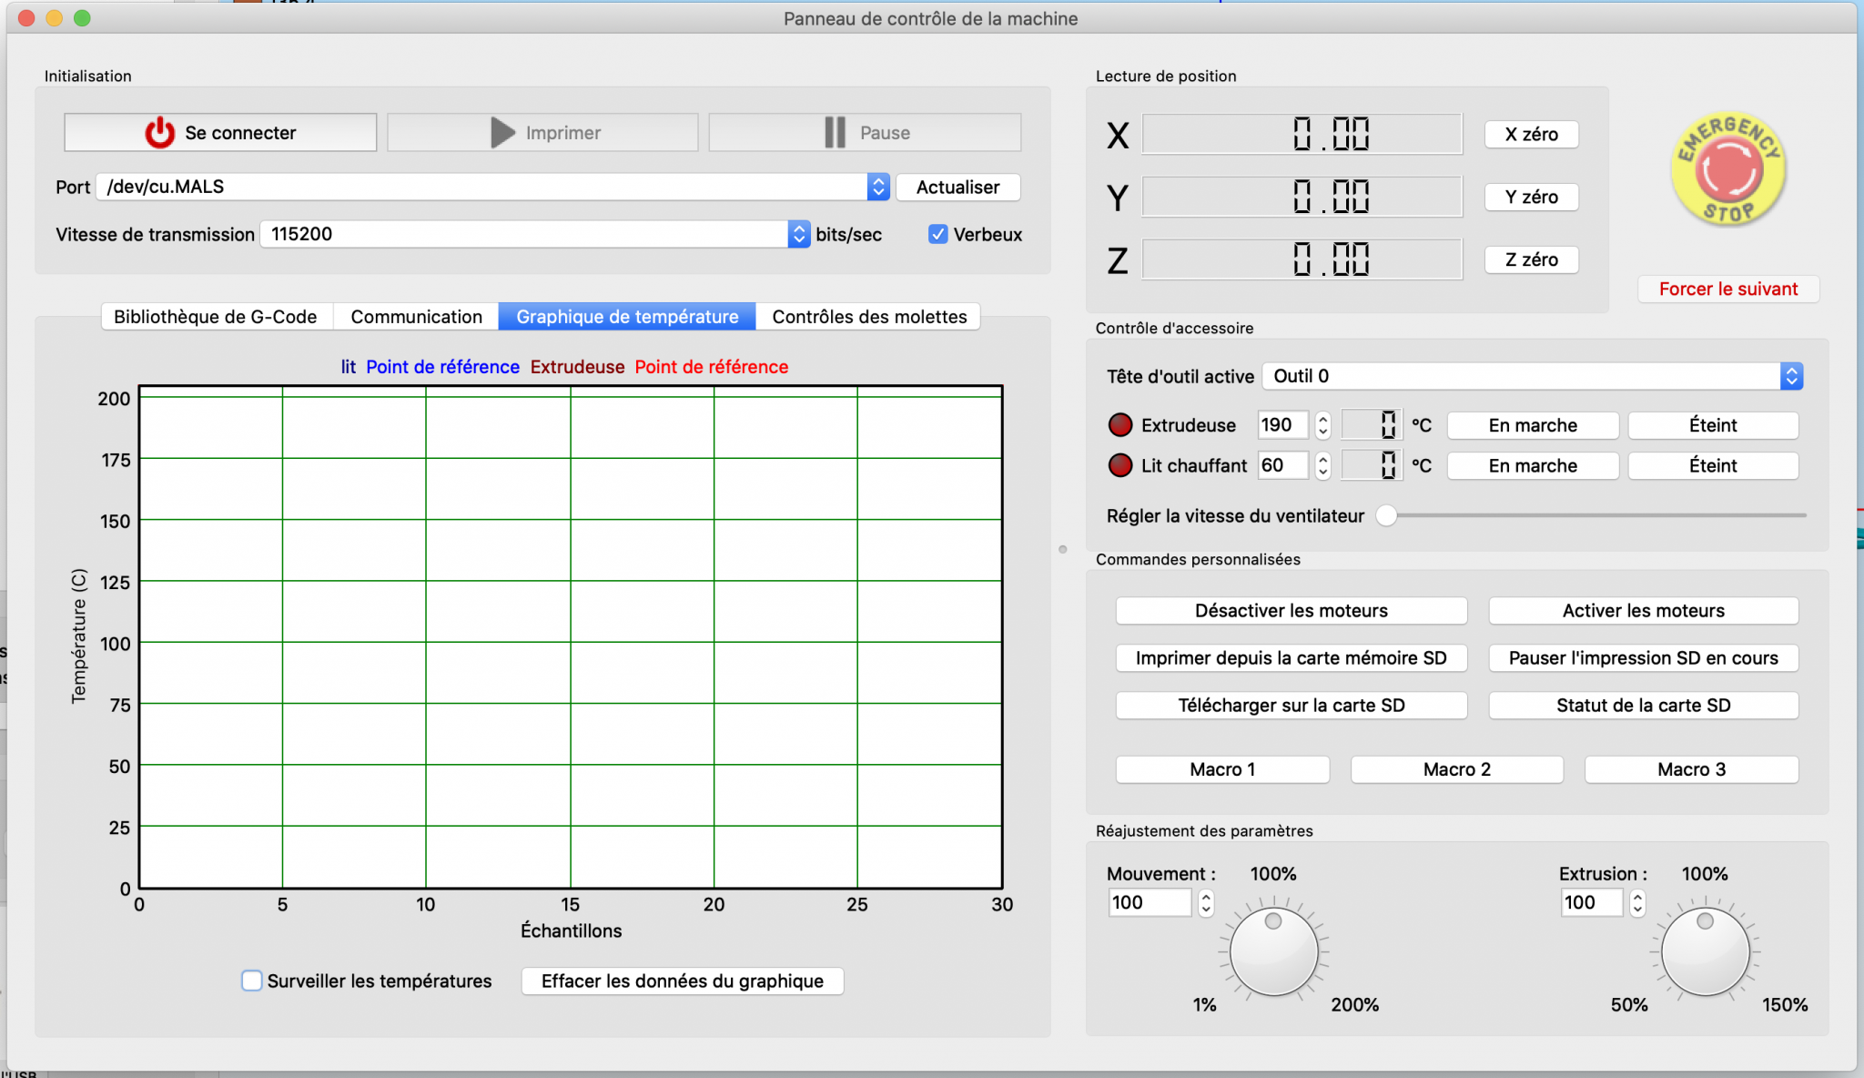This screenshot has width=1864, height=1078.
Task: Open the Port dropdown
Action: (x=877, y=187)
